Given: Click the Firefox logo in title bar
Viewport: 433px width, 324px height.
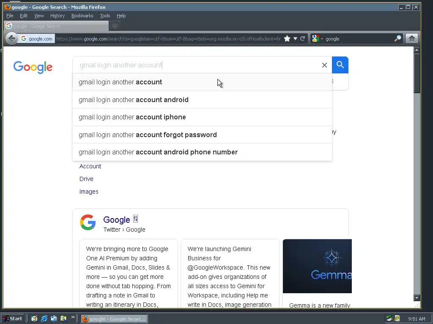Looking at the screenshot, I should [8, 7].
